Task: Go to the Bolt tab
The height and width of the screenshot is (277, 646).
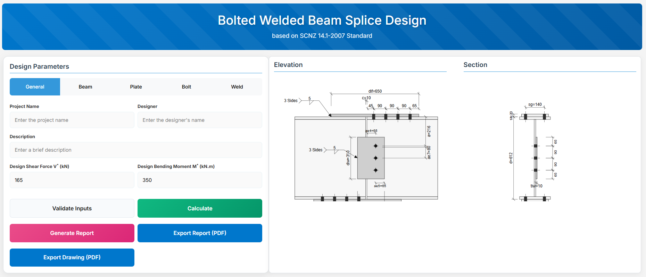Action: click(187, 87)
